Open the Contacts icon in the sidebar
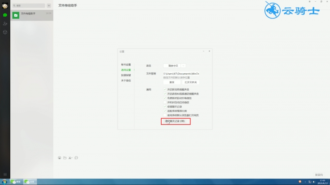This screenshot has width=330, height=185. (x=5, y=23)
